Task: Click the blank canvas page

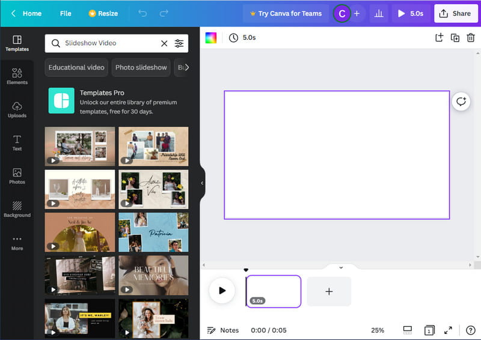Action: click(x=337, y=155)
